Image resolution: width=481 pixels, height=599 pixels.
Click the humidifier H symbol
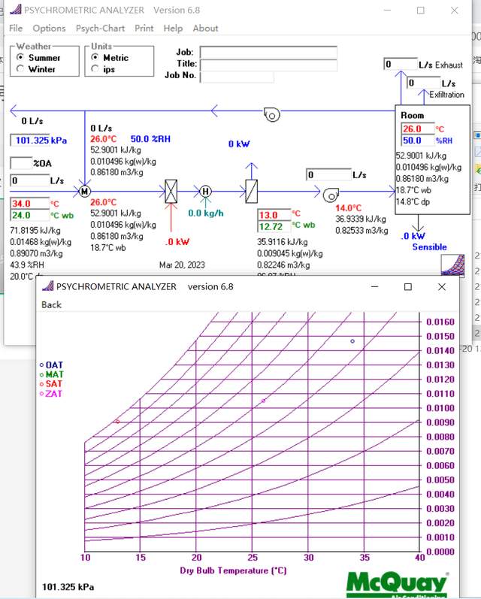tap(205, 192)
